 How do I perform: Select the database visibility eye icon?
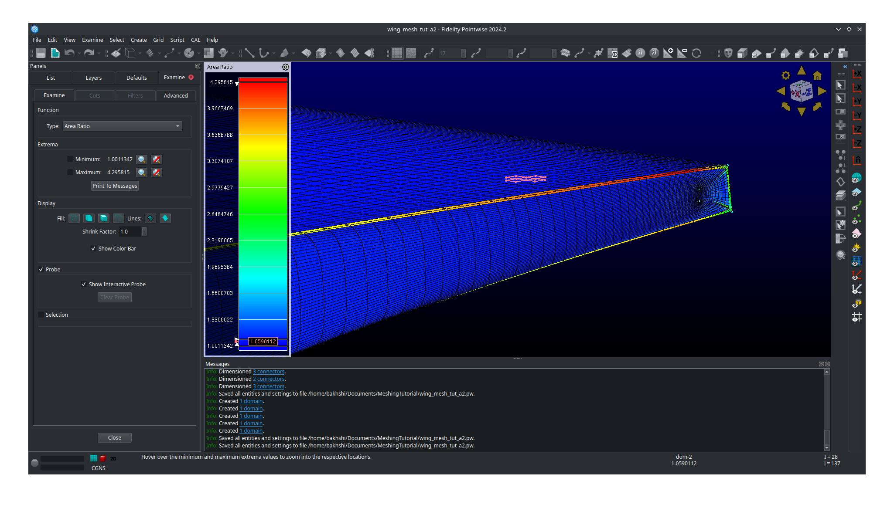tap(856, 177)
